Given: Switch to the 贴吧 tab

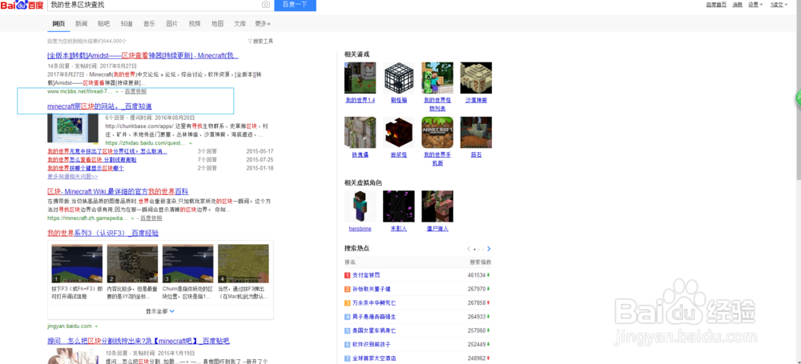Looking at the screenshot, I should (x=103, y=23).
